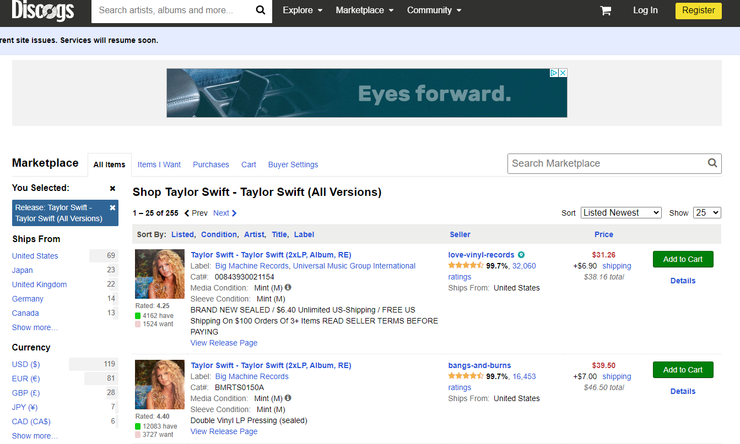Open the Show 25 items dropdown
The width and height of the screenshot is (740, 444).
coord(707,212)
